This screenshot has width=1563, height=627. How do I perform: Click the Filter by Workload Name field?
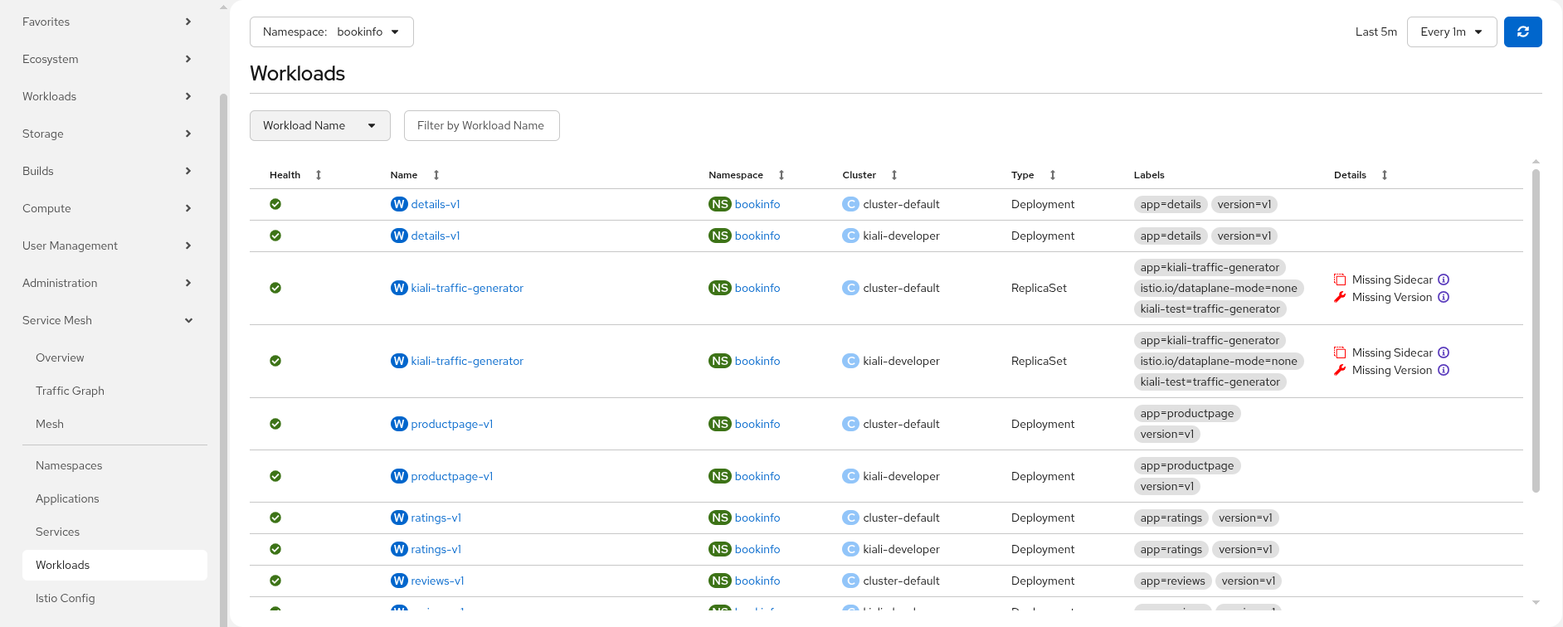pos(481,125)
